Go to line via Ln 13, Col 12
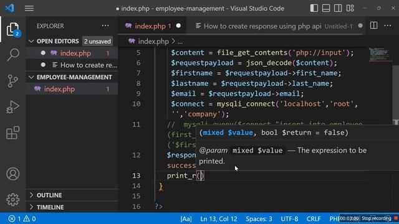 (219, 218)
